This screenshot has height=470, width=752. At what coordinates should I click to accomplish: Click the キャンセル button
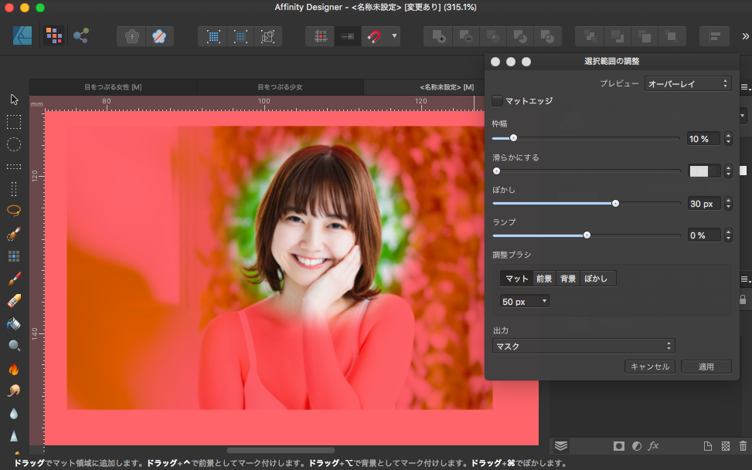650,367
